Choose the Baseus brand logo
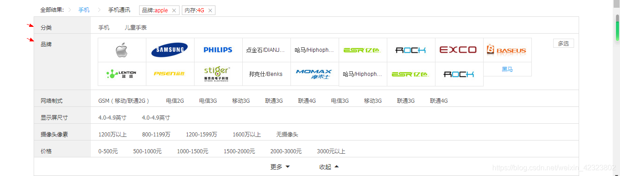620x176 pixels. (x=507, y=50)
